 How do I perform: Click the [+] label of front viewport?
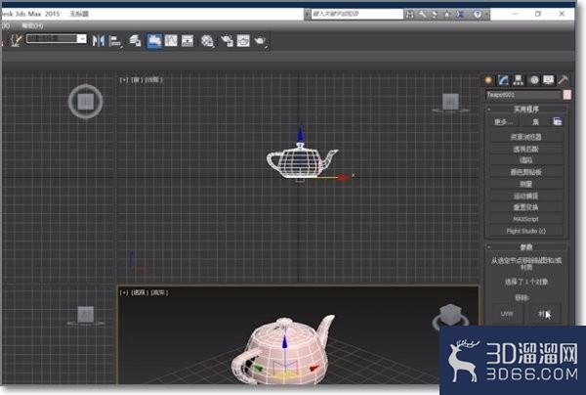pyautogui.click(x=124, y=79)
